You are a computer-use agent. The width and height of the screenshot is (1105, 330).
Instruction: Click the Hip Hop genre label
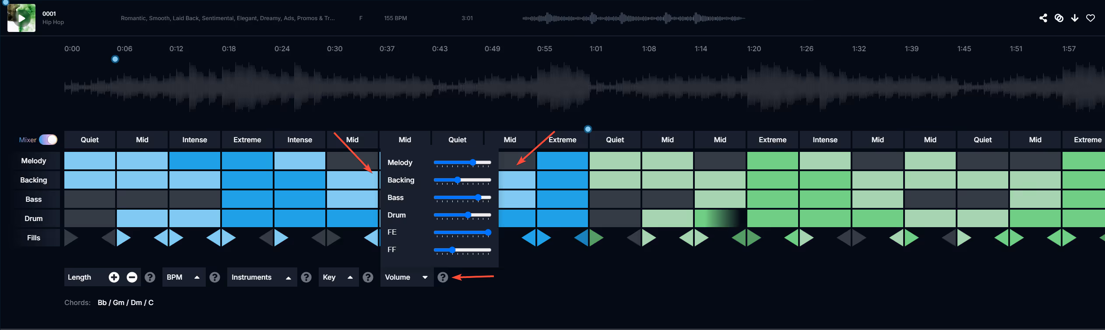click(53, 22)
